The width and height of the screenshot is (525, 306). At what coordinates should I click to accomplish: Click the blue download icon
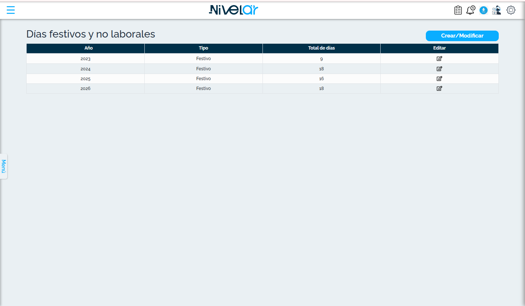click(x=483, y=10)
